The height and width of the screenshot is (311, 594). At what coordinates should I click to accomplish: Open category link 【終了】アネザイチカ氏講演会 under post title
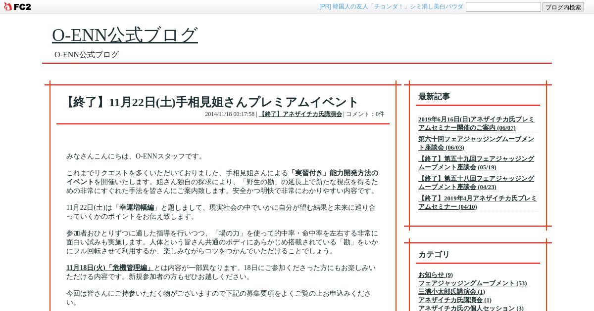tap(300, 114)
